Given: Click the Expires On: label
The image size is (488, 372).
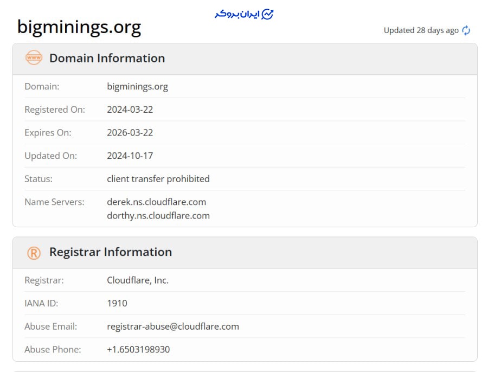Looking at the screenshot, I should [48, 133].
